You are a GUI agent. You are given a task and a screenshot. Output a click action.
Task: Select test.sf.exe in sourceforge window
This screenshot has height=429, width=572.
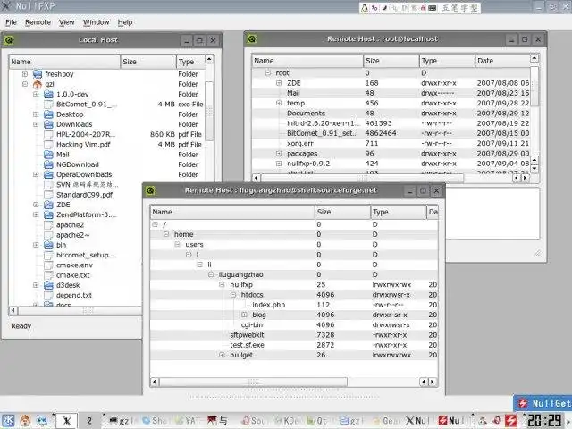pos(247,345)
